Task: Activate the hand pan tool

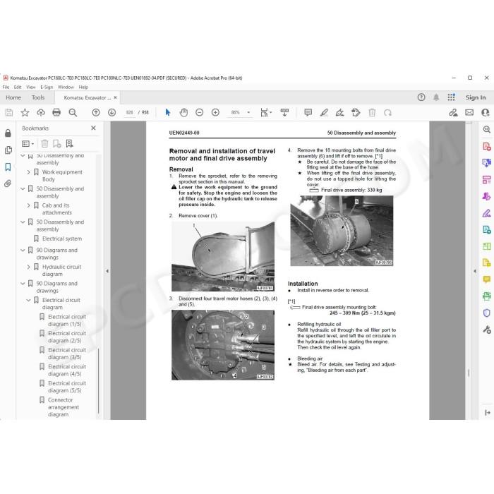Action: [183, 112]
